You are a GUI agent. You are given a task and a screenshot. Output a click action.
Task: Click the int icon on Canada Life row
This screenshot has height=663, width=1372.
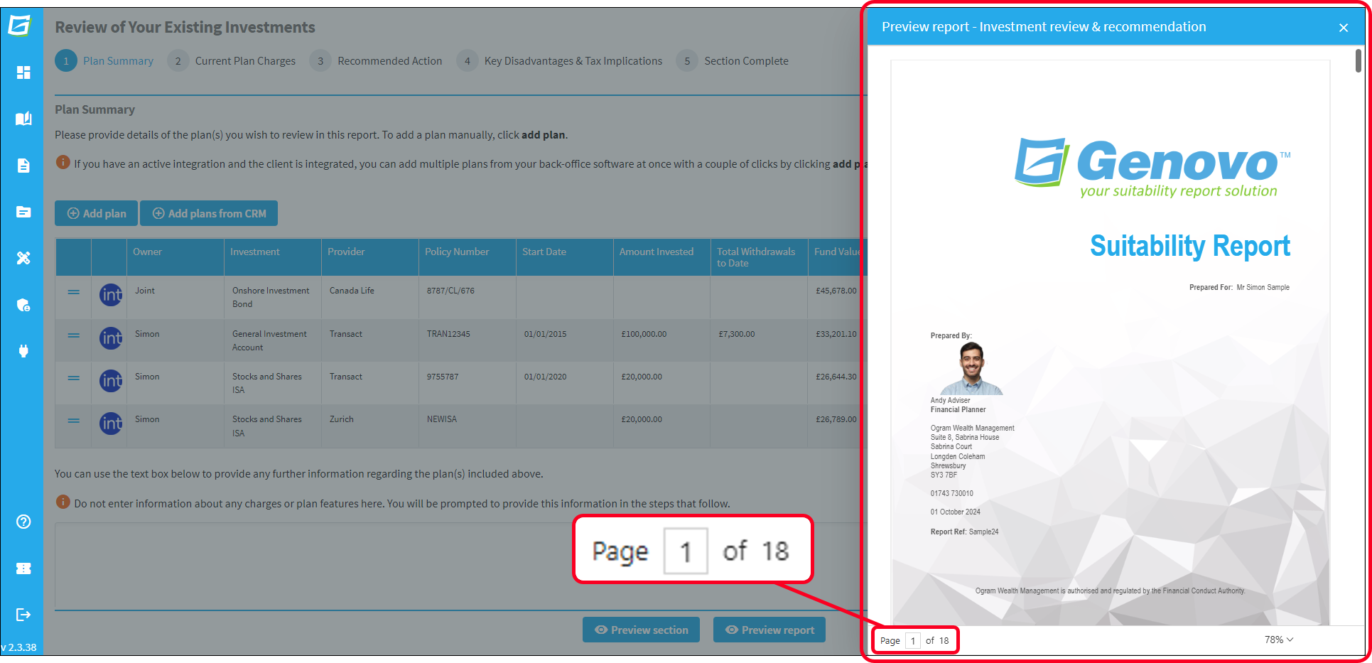(x=111, y=295)
